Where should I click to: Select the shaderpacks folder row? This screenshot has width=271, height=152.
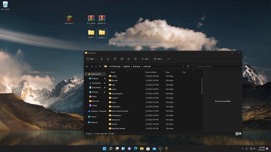155,115
